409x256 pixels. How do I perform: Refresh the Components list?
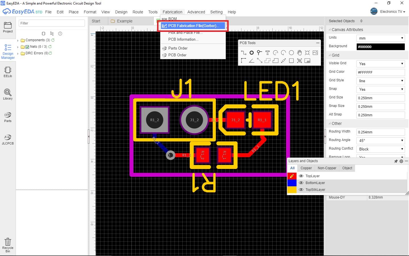coord(53,40)
